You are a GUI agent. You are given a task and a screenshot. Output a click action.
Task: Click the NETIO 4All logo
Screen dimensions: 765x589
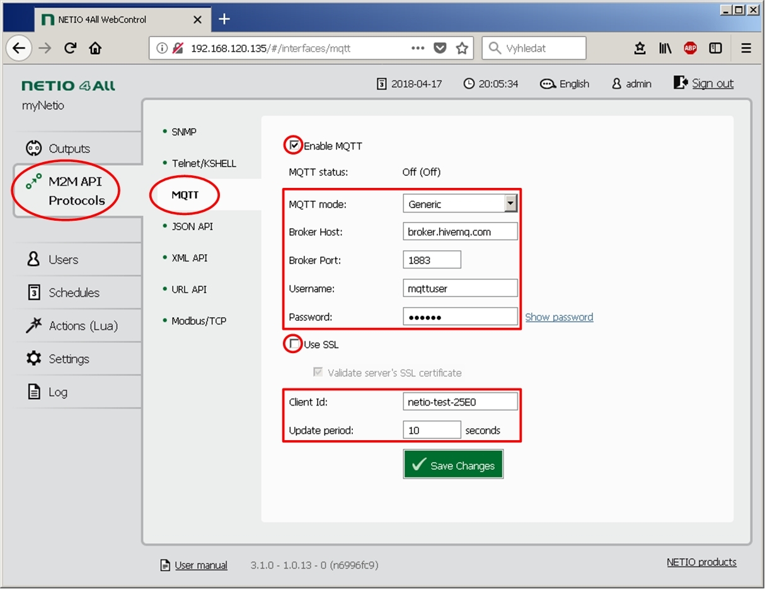click(68, 86)
